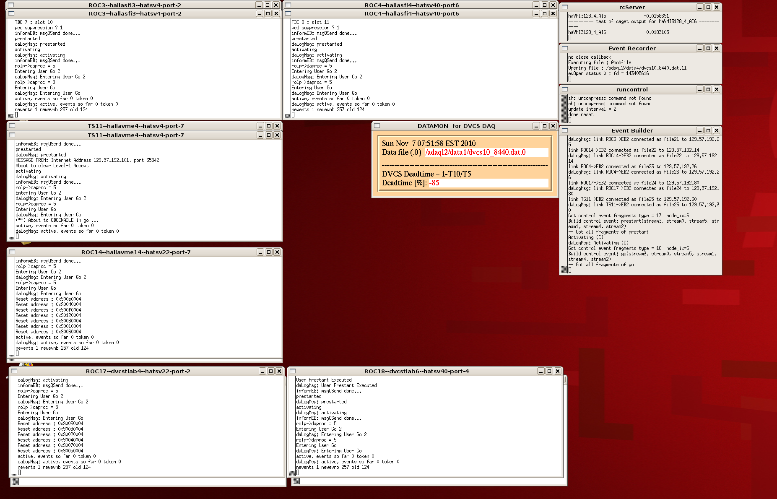Click the Deadtime [%] value field showing -85
This screenshot has width=777, height=499.
pyautogui.click(x=488, y=183)
